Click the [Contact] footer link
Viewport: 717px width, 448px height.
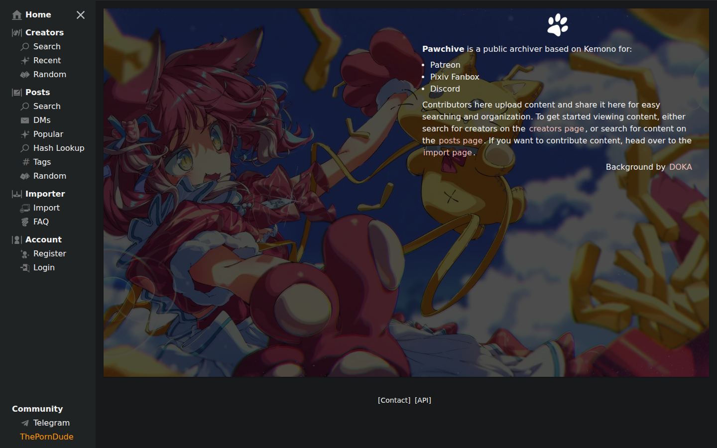click(x=394, y=400)
